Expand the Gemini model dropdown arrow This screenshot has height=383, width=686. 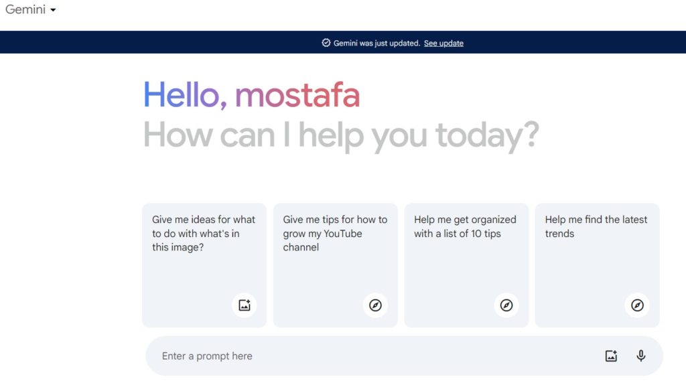53,10
